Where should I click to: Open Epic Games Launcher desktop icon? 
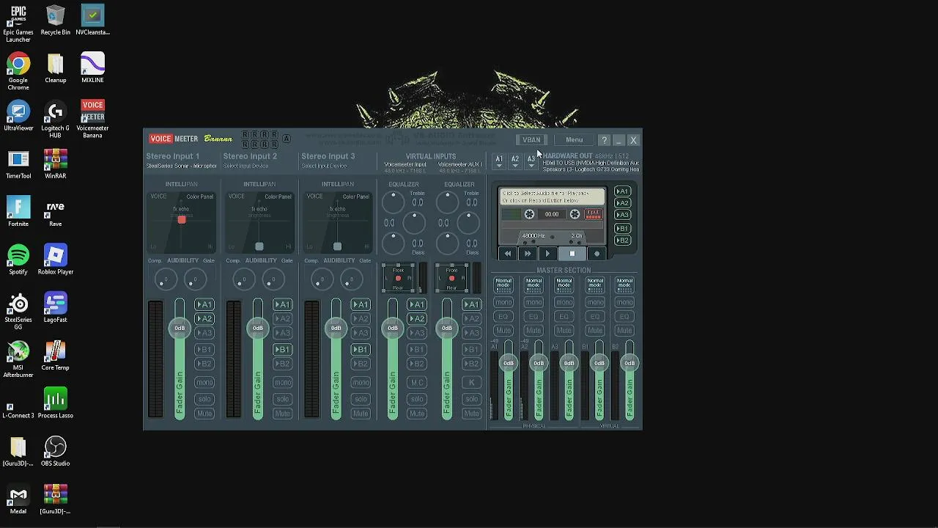18,23
